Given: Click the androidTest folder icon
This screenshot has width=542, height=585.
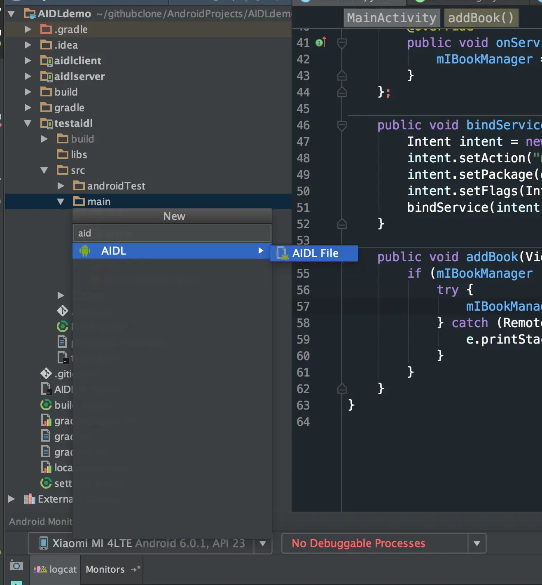Looking at the screenshot, I should [79, 186].
